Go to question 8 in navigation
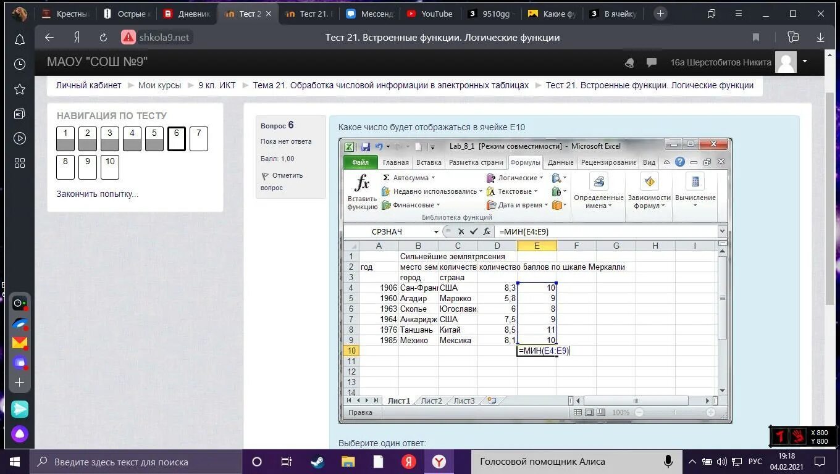 coord(65,167)
